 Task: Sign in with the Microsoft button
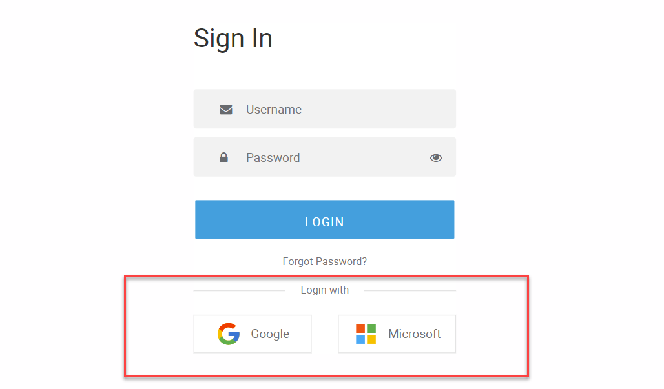(397, 334)
